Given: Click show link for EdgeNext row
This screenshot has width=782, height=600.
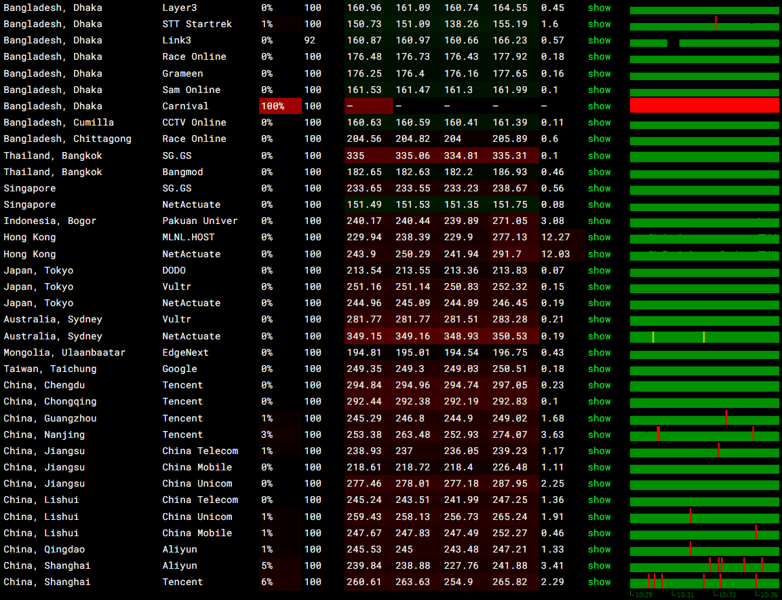Looking at the screenshot, I should (599, 352).
